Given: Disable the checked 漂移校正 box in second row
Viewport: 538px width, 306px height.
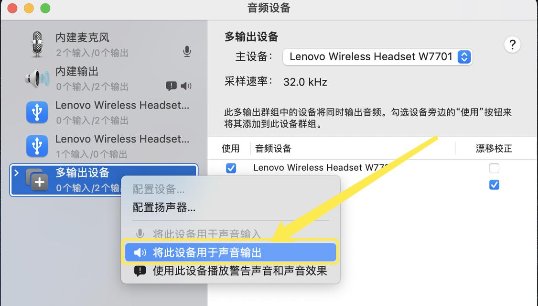Looking at the screenshot, I should point(494,185).
